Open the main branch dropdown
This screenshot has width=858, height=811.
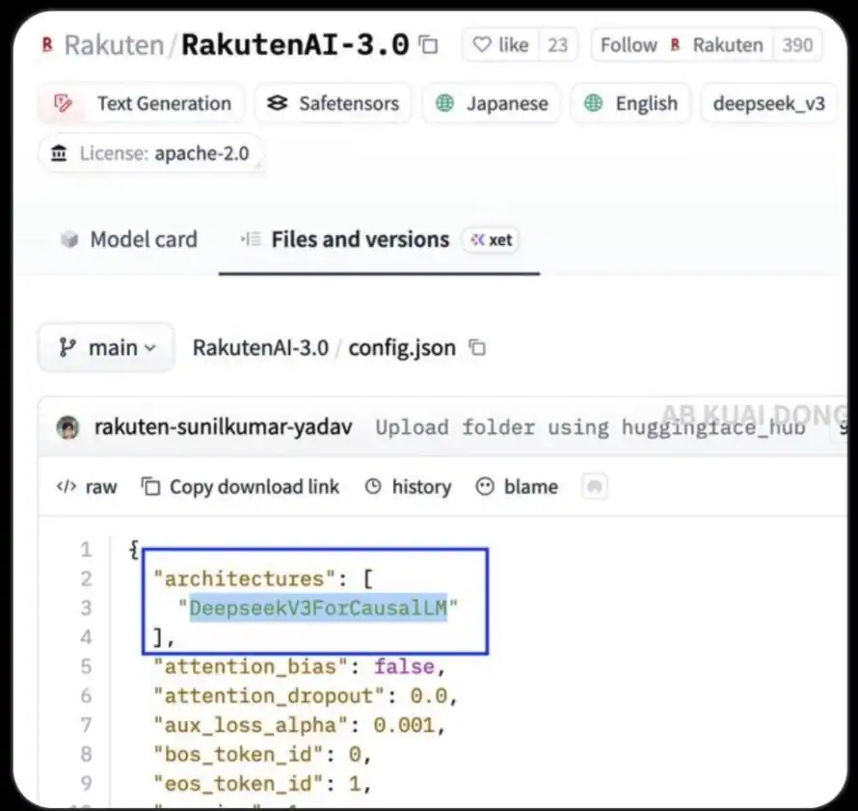106,348
